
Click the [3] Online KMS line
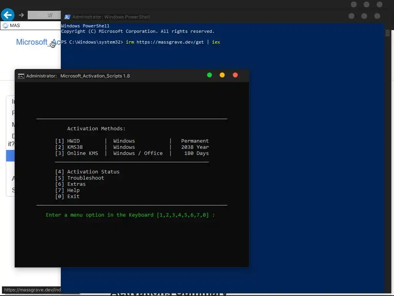(132, 153)
